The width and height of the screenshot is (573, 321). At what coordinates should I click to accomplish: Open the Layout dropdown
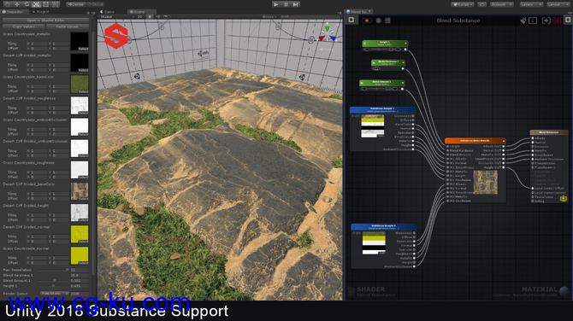pyautogui.click(x=558, y=4)
